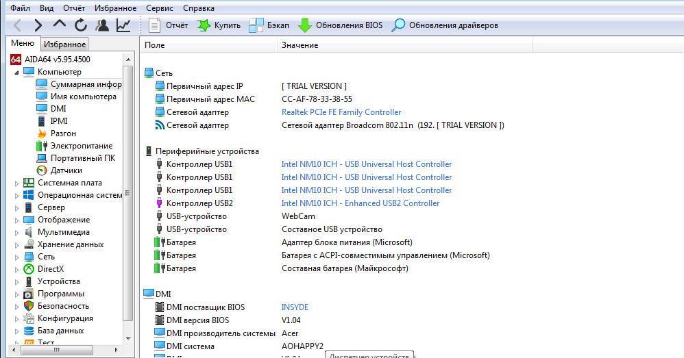The height and width of the screenshot is (358, 684).
Task: Click the База данных database icon
Action: 29,331
